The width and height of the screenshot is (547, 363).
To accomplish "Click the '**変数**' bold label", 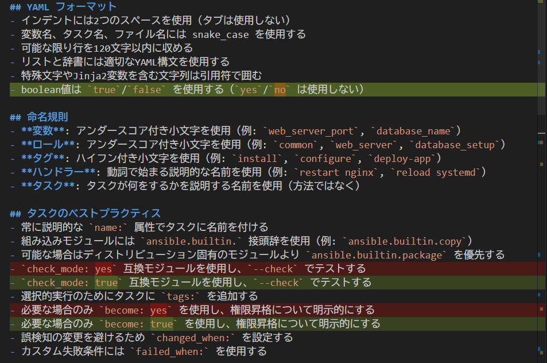I will (x=45, y=131).
